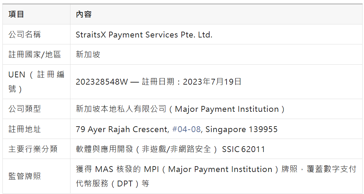
Task: Click the UEN number 202328548W
Action: (102, 82)
